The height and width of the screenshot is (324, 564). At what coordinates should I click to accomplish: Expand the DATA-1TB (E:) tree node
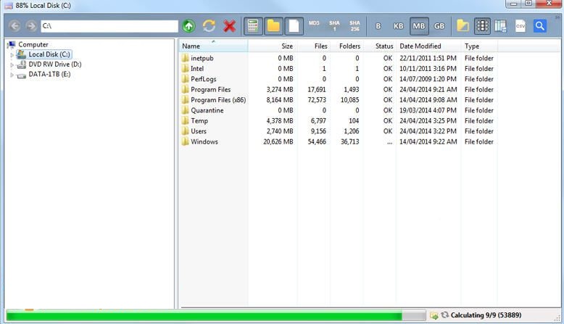[12, 75]
